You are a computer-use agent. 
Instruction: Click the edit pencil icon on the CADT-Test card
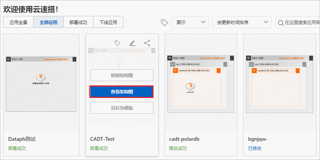click(132, 43)
